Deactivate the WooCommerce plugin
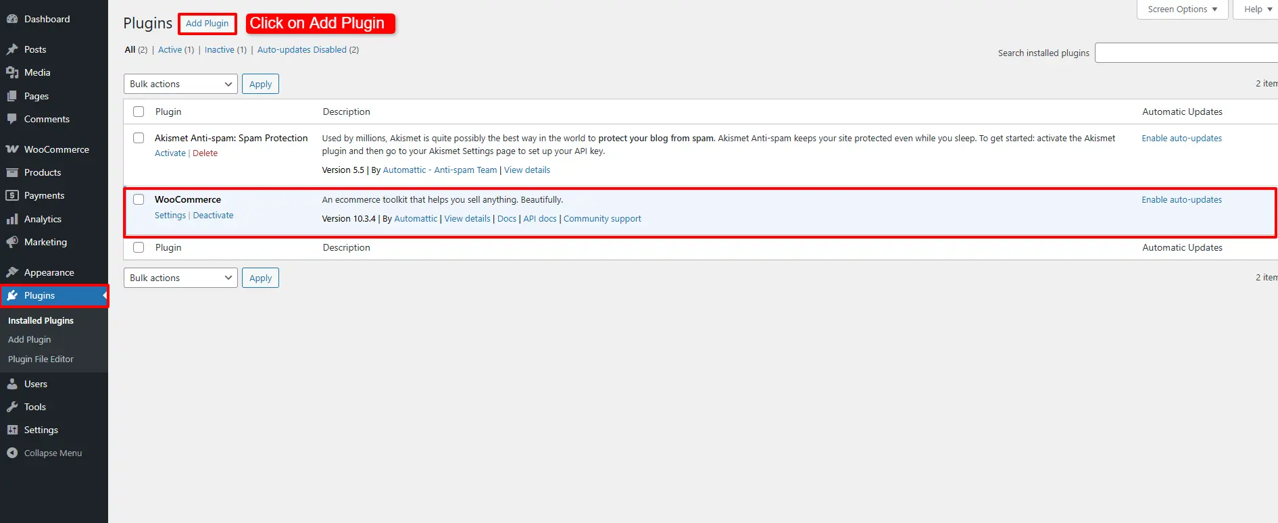Image resolution: width=1278 pixels, height=523 pixels. pos(213,216)
